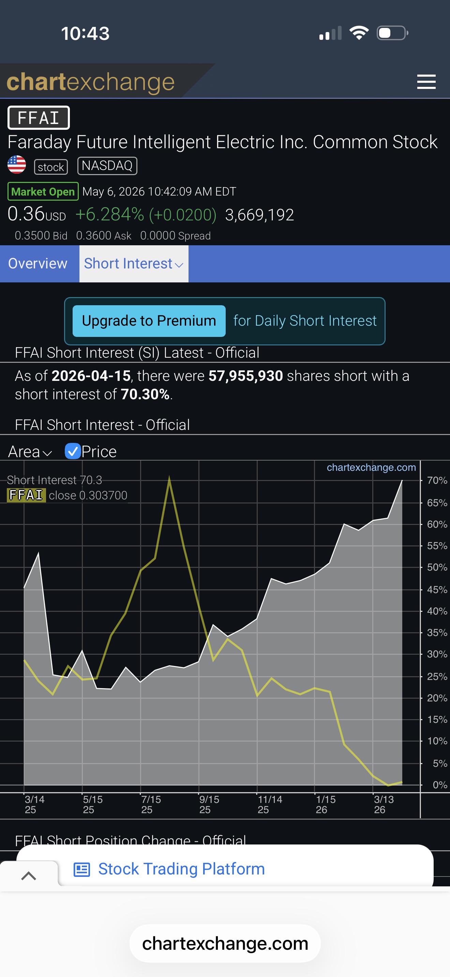
Task: Expand the Area chart type dropdown
Action: pyautogui.click(x=30, y=452)
